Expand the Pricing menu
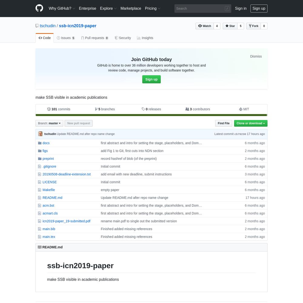Screen dimensions: 303x303 (153, 8)
